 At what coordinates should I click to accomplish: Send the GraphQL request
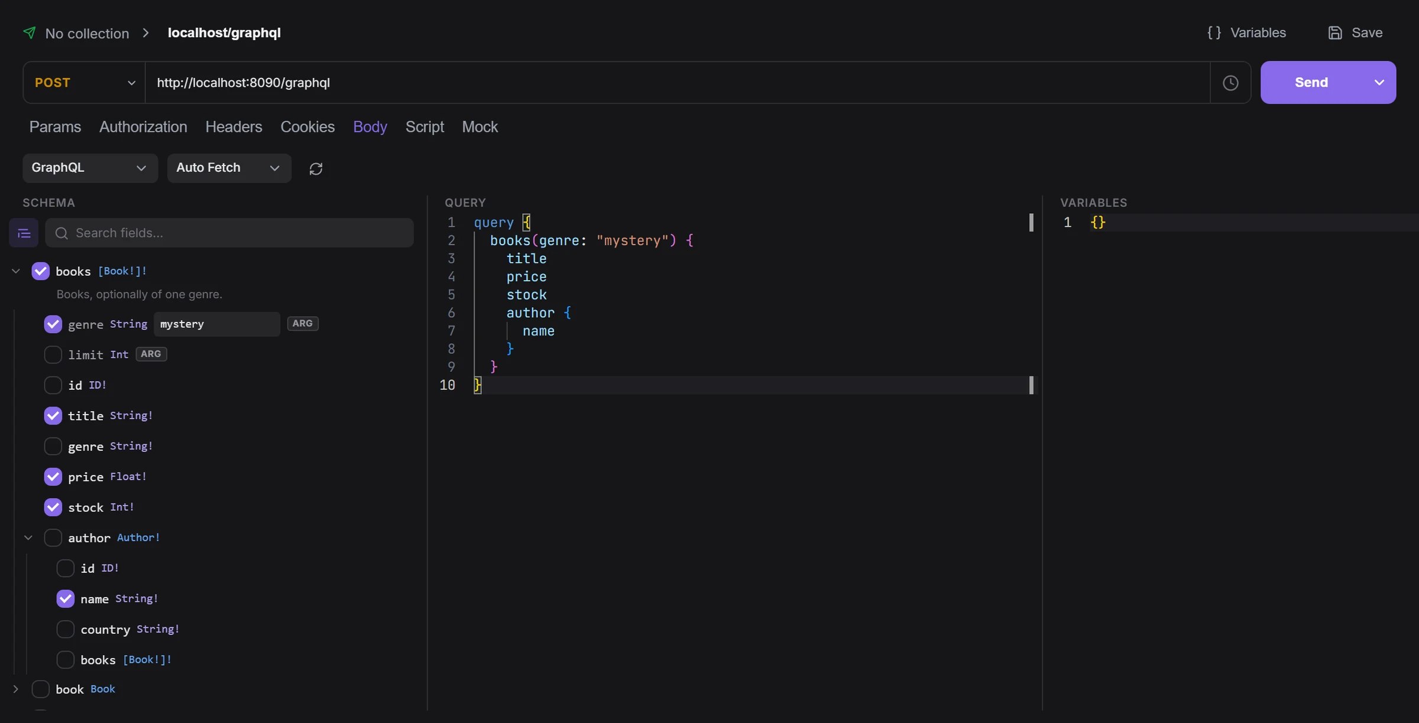[1311, 83]
